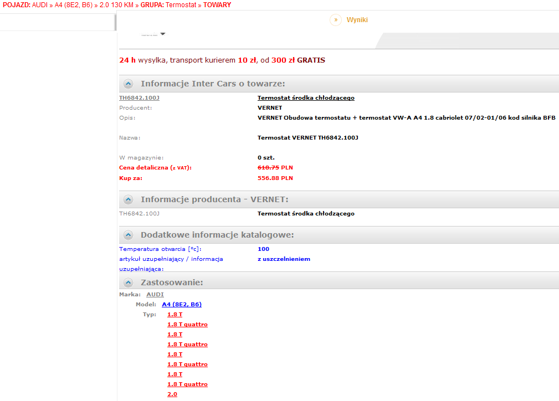Click the Nazwa: label
The width and height of the screenshot is (559, 401).
(130, 137)
